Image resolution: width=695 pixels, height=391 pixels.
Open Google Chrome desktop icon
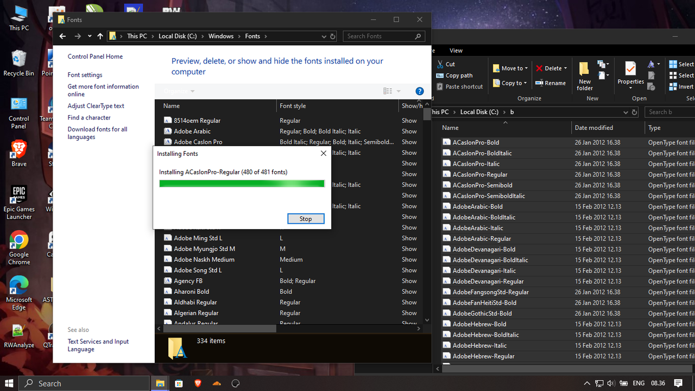19,248
